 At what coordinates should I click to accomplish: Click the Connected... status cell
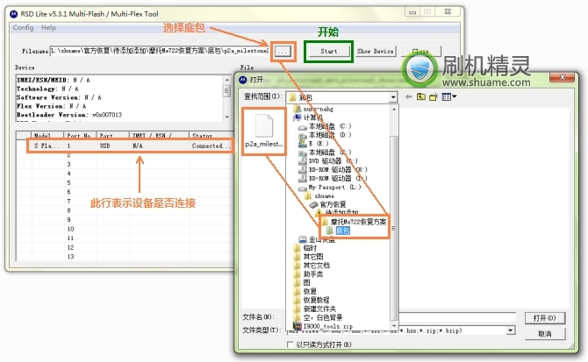tap(212, 146)
